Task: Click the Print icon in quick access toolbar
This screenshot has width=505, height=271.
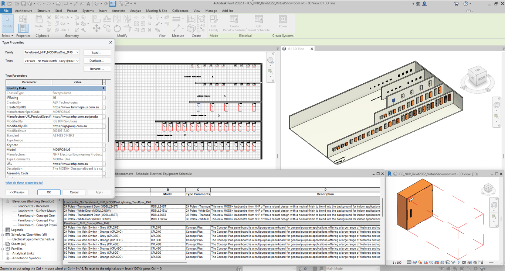Action: tap(58, 4)
